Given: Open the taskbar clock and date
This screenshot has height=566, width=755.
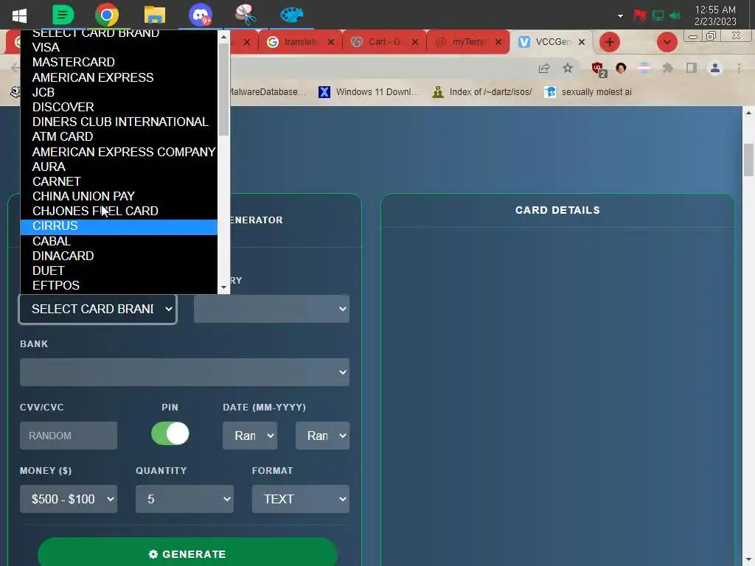Looking at the screenshot, I should tap(715, 15).
